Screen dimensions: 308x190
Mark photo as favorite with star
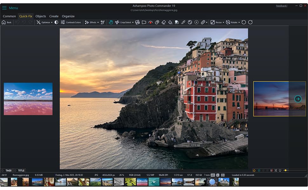click(x=254, y=170)
